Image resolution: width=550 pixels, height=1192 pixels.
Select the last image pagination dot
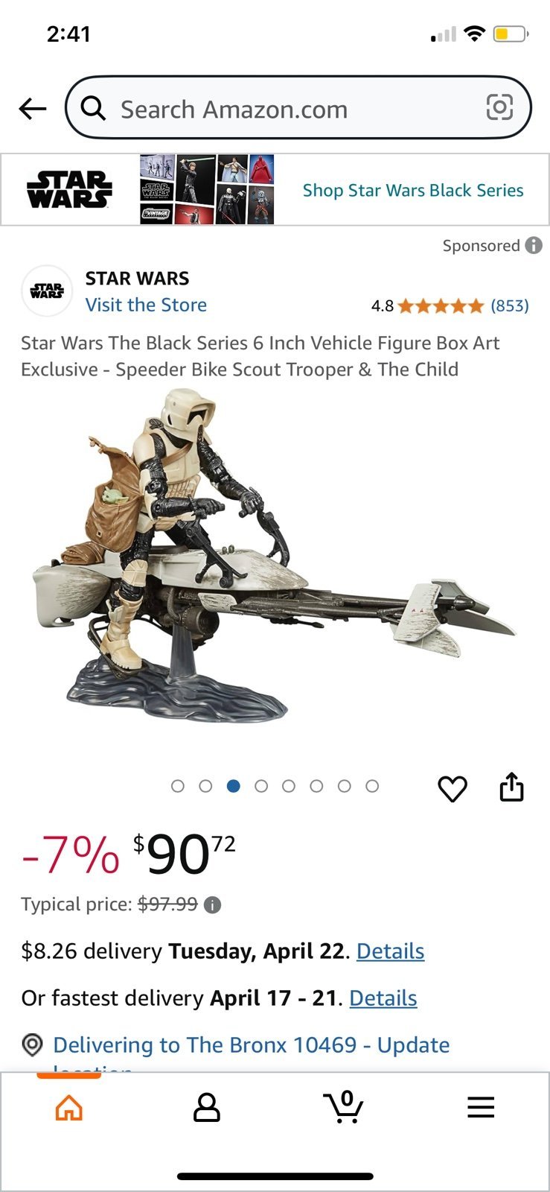[372, 786]
